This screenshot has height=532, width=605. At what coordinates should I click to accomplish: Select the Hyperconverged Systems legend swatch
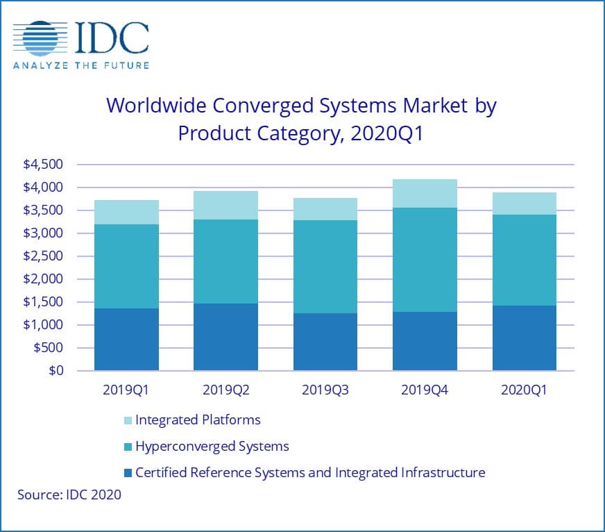(x=128, y=447)
